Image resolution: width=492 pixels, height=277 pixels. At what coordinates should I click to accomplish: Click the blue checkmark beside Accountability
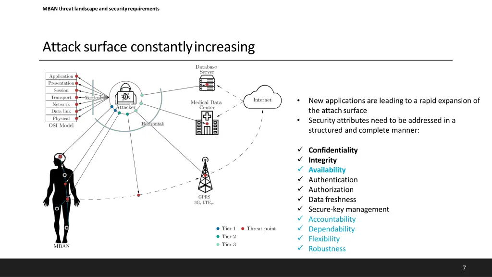tap(300, 218)
